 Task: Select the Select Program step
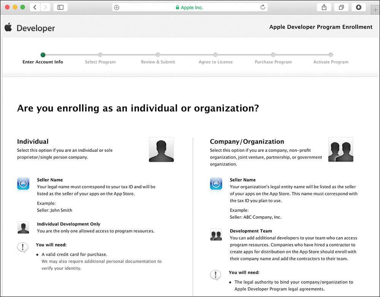100,62
